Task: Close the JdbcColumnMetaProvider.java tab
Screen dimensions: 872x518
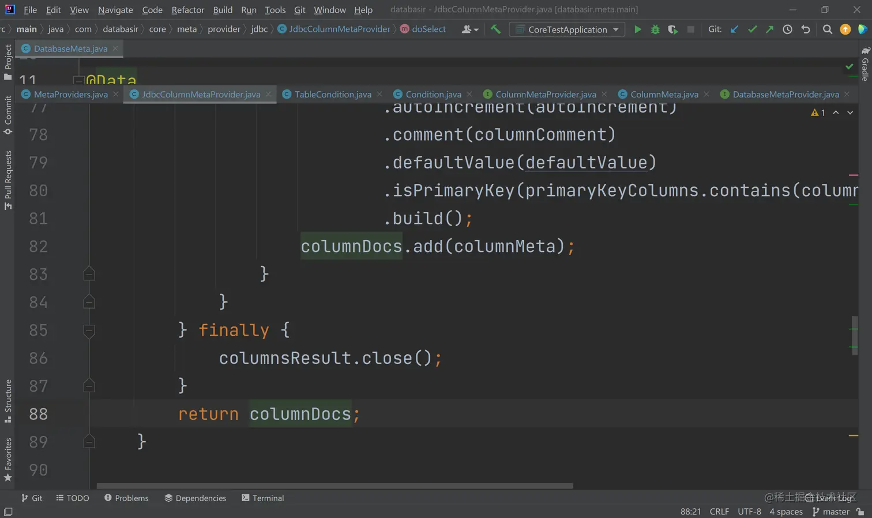Action: [x=268, y=94]
